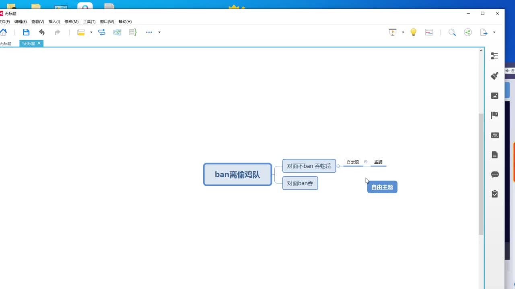Open the 查看(V) menu
This screenshot has width=515, height=289.
pos(38,22)
